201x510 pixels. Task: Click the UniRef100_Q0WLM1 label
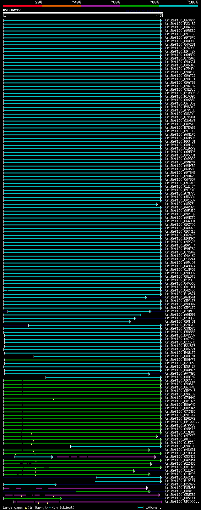[180, 356]
